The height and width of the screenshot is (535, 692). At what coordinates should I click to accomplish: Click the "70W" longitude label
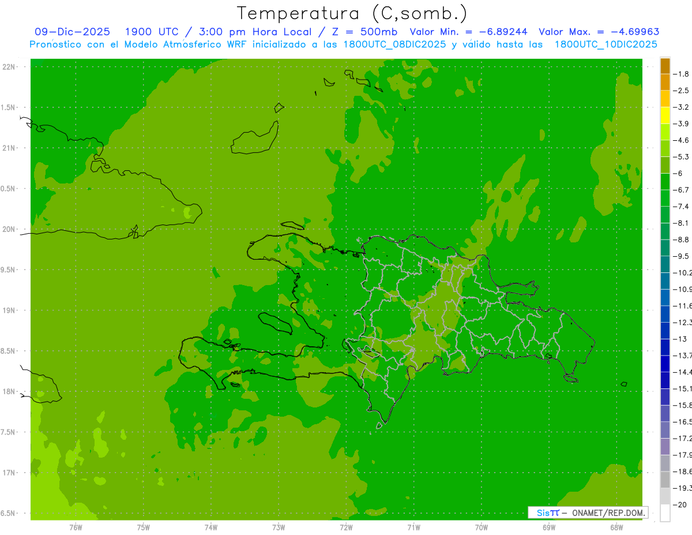coord(482,527)
